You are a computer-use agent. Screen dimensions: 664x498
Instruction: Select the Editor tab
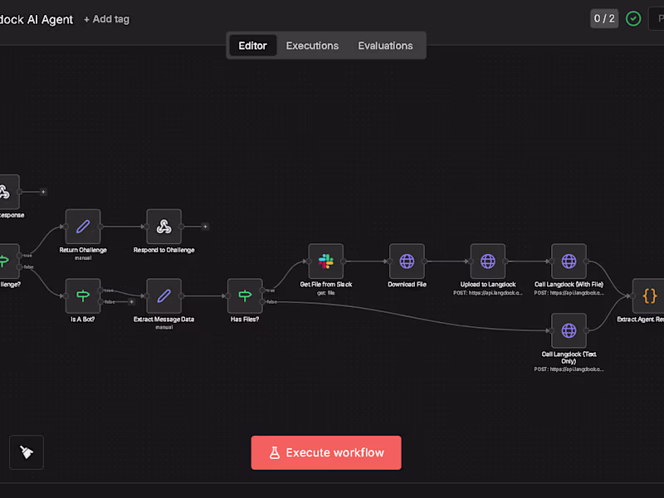click(x=252, y=46)
